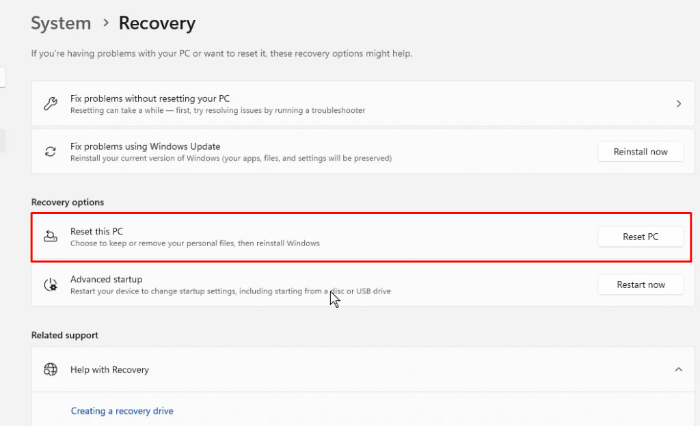Screen dimensions: 700x426
Task: Click the wrench troubleshooter icon
Action: [x=50, y=104]
